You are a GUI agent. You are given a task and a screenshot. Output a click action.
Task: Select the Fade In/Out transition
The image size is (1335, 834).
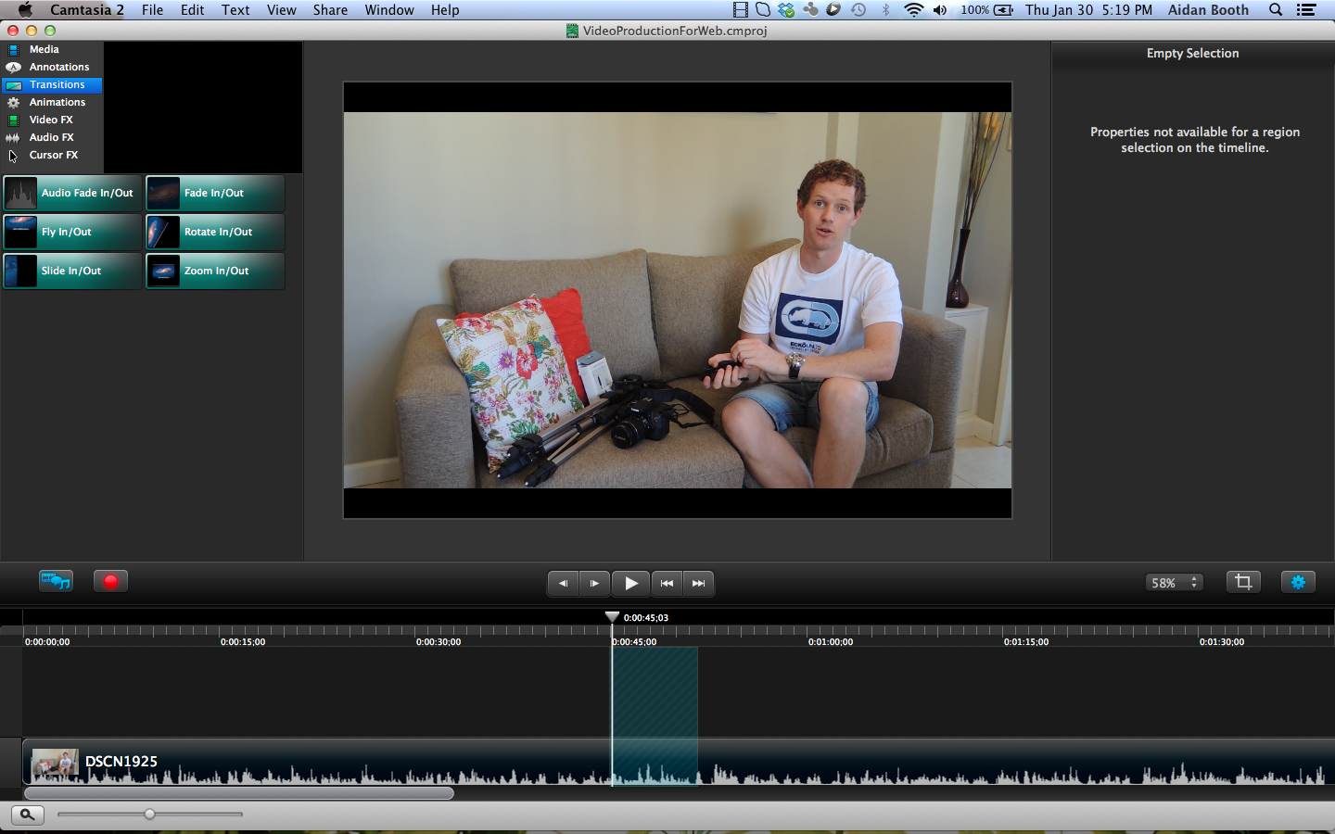coord(215,193)
